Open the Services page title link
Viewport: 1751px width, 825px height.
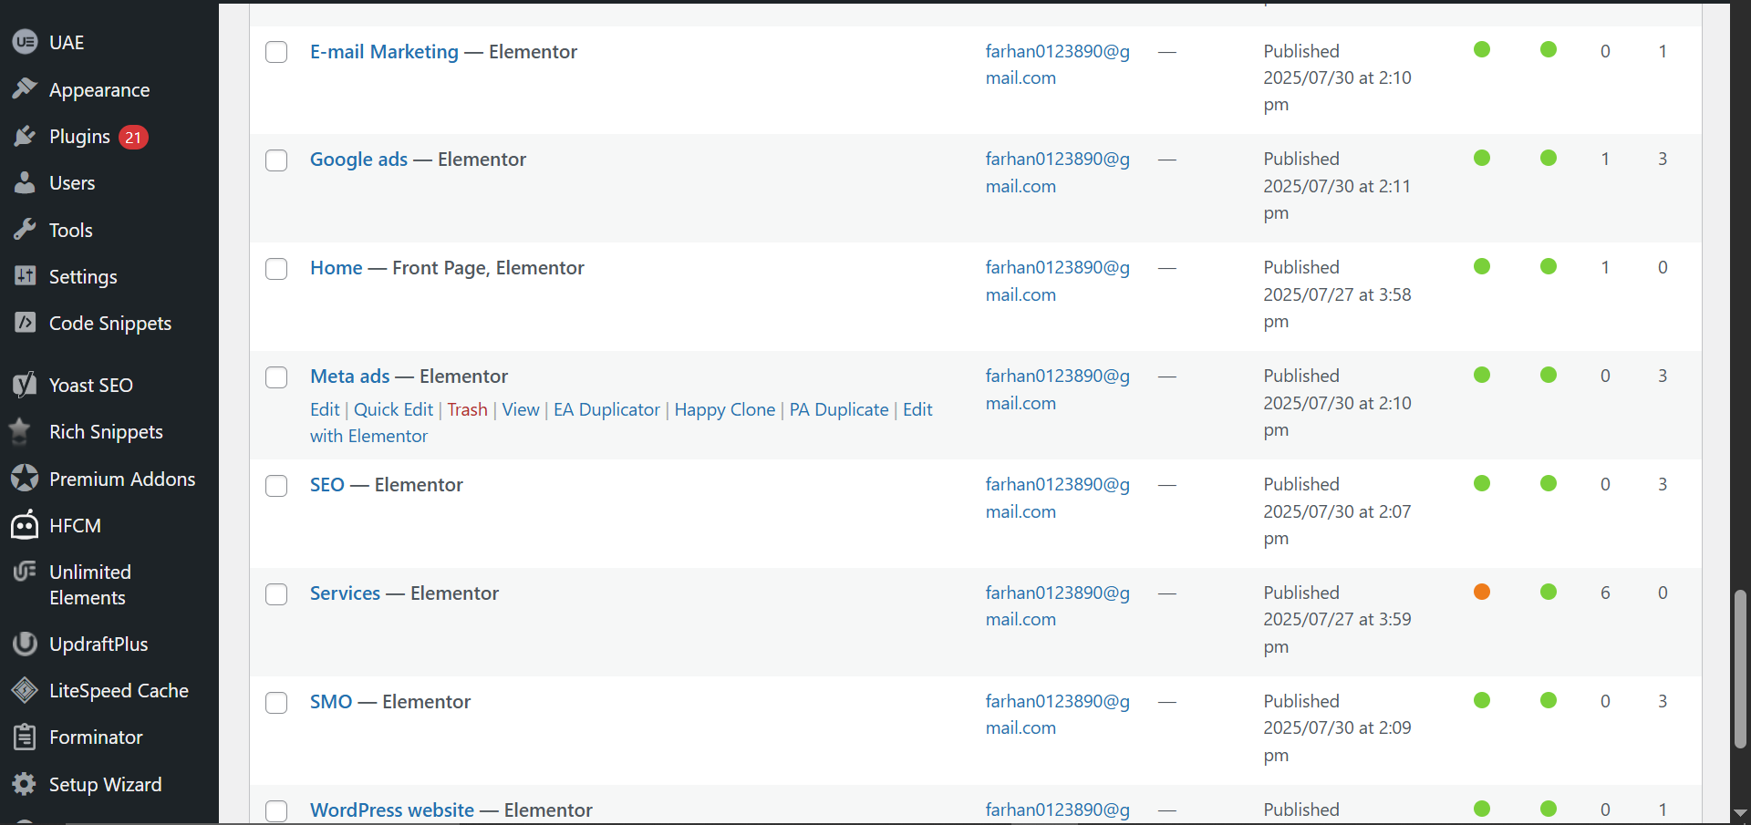pos(345,593)
